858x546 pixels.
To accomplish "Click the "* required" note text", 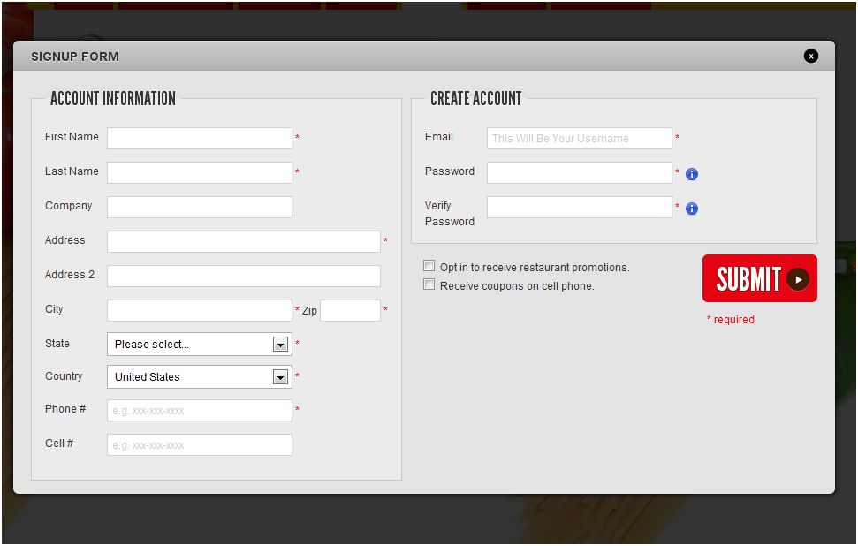I will tap(731, 320).
